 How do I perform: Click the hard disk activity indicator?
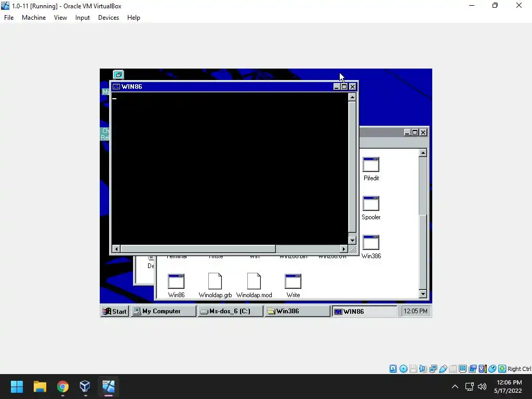click(x=393, y=369)
